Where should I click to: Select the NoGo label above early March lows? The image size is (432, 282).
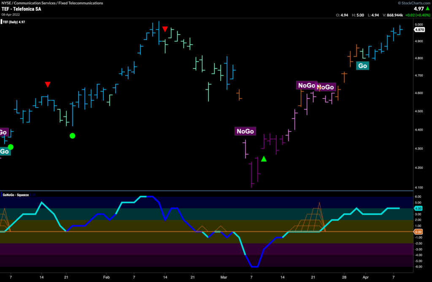tap(245, 131)
